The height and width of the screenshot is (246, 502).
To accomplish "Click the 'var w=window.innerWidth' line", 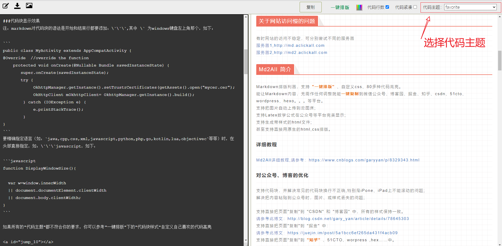I will click(37, 183).
